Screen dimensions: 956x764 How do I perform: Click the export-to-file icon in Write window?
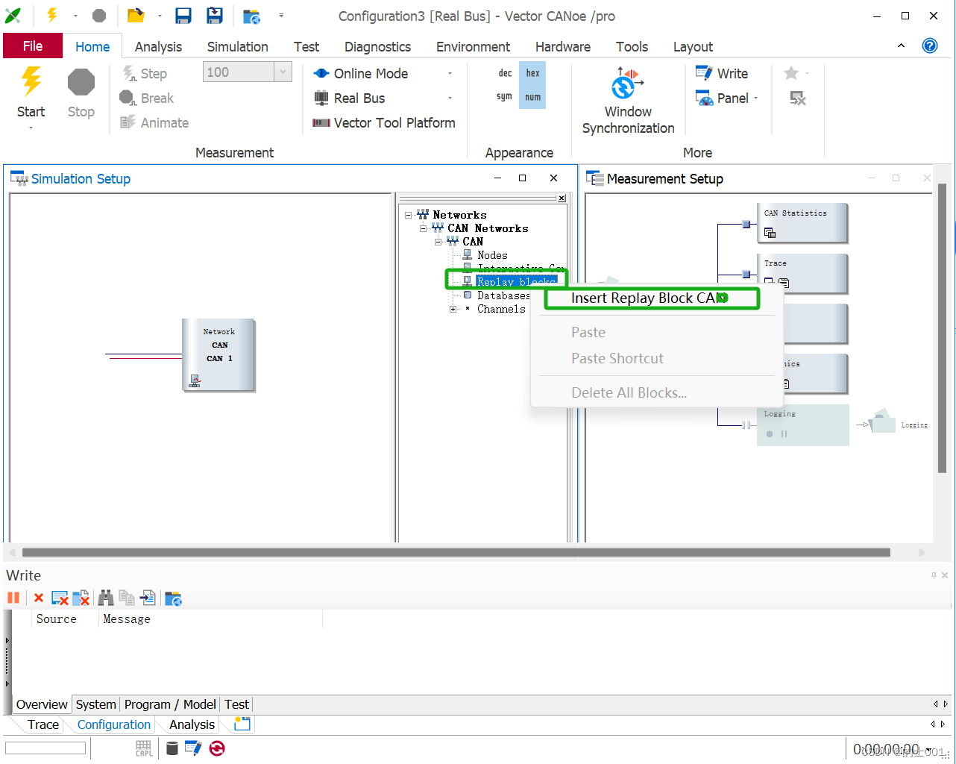coord(148,598)
